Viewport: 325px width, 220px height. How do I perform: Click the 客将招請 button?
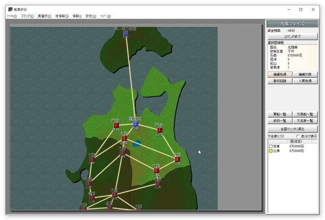280,81
